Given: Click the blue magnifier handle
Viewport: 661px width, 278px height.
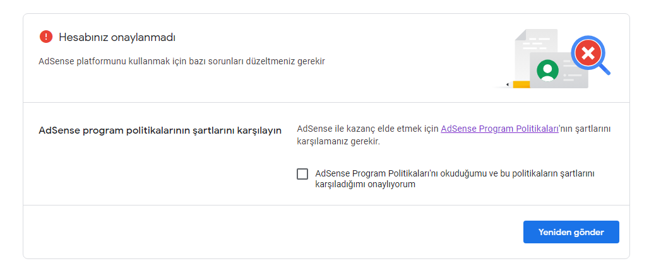Looking at the screenshot, I should (x=604, y=69).
